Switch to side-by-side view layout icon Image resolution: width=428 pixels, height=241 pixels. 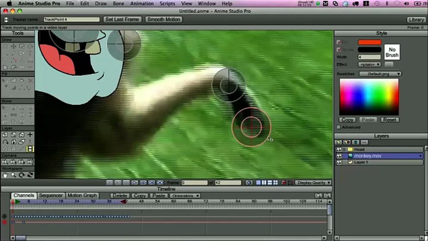[264, 182]
